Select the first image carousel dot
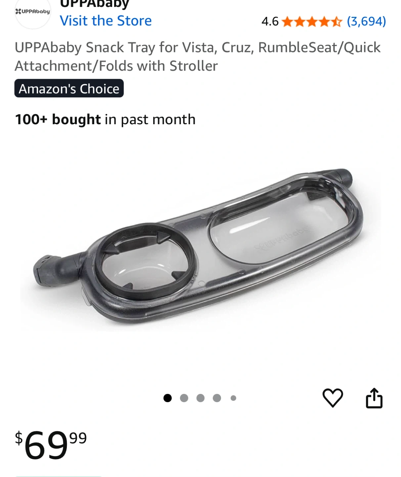 167,398
